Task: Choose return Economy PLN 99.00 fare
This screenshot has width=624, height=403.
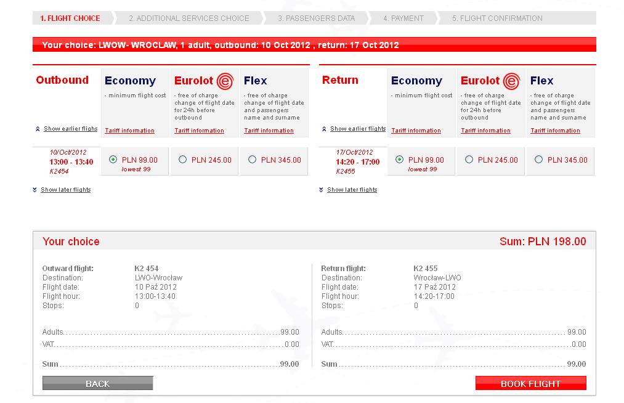Action: [399, 160]
